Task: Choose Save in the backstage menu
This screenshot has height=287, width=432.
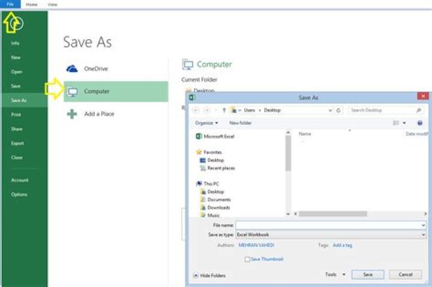Action: pos(16,86)
